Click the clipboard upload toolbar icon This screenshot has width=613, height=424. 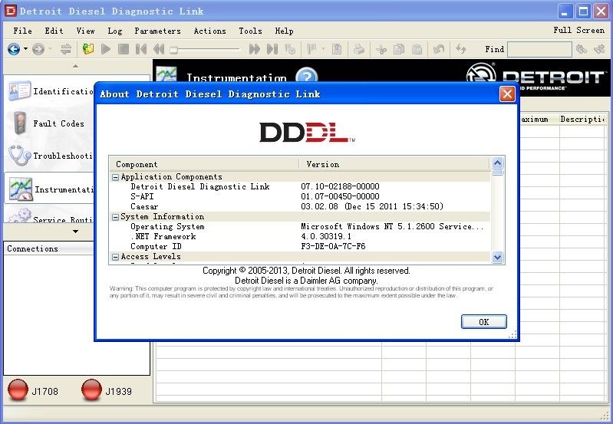click(337, 49)
